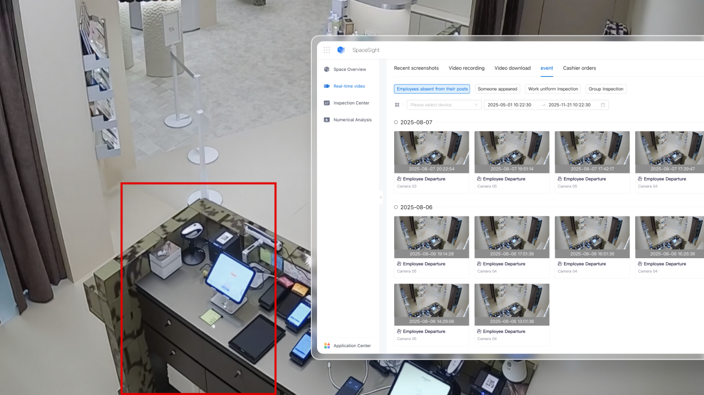Open the Inspection Center sidebar icon
Screen dimensions: 704x395
click(x=327, y=103)
